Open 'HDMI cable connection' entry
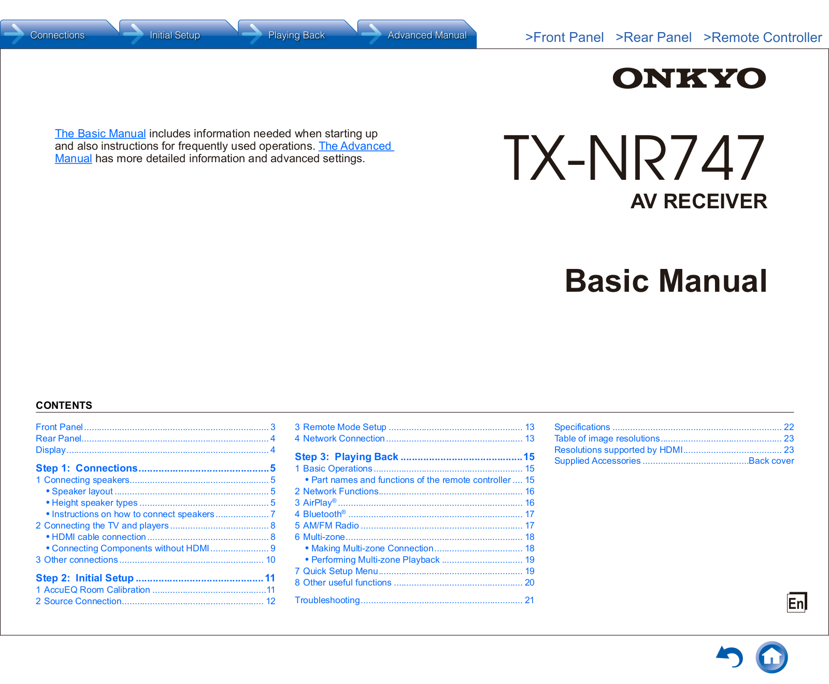The image size is (829, 684). tap(161, 537)
